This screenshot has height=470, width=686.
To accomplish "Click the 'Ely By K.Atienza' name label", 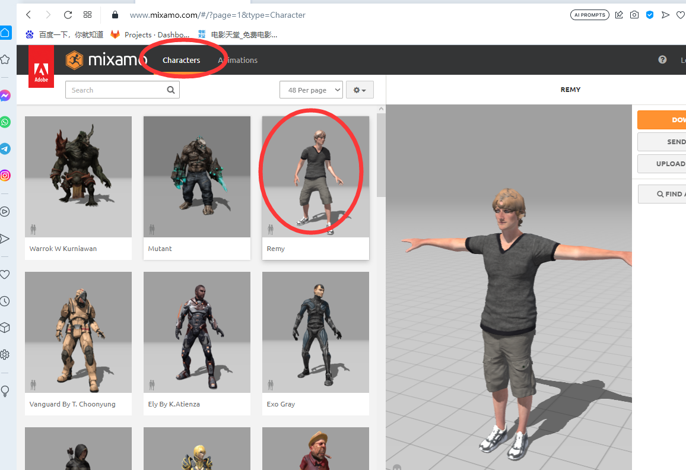I will 174,404.
